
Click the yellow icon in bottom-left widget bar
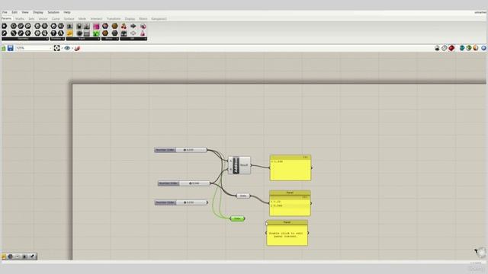(4, 256)
